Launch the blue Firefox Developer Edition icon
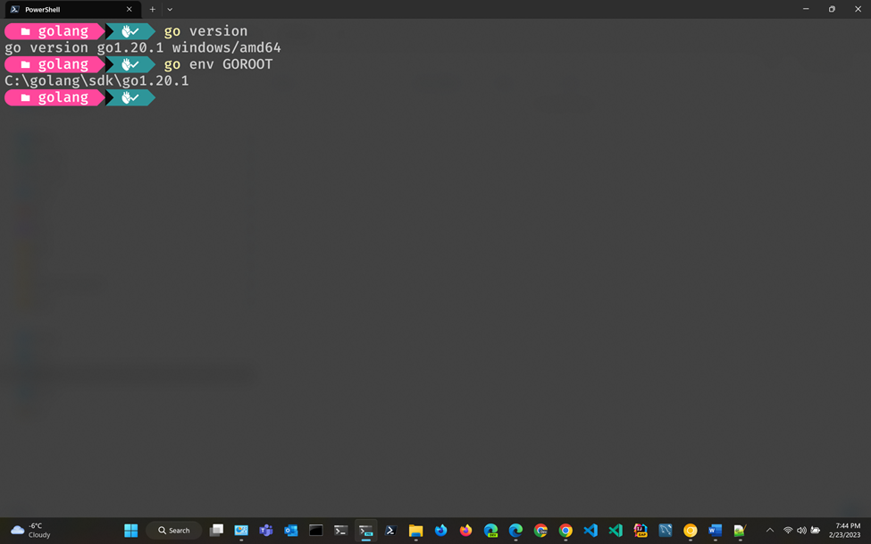 coord(440,530)
